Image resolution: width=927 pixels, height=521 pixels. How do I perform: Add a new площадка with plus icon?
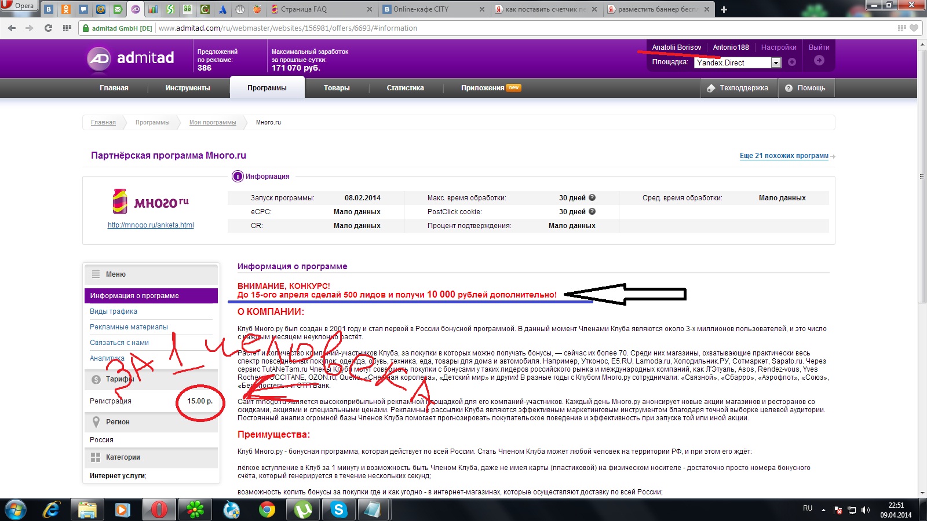pos(792,62)
